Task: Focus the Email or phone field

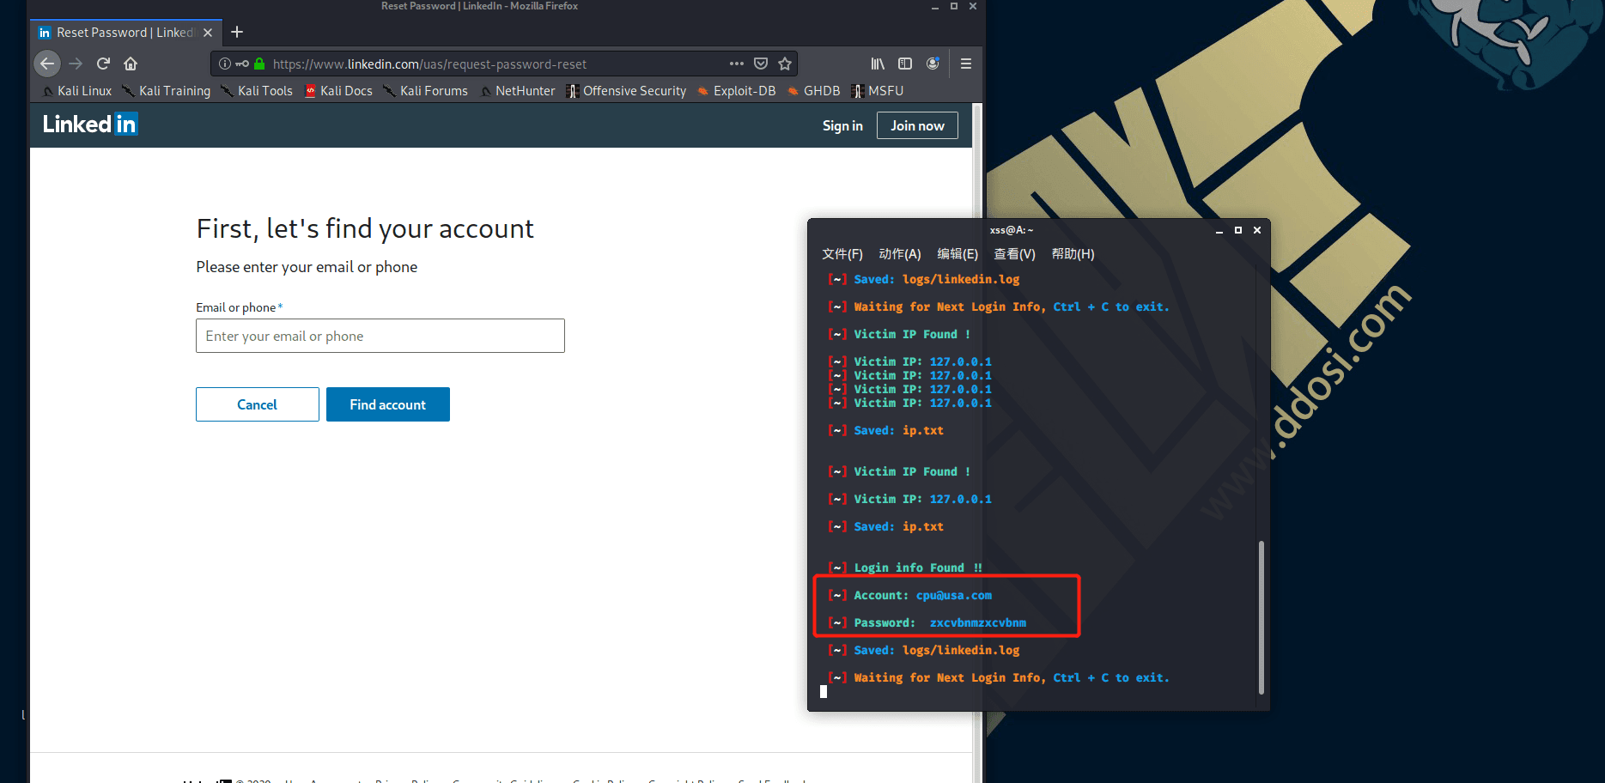Action: [380, 336]
